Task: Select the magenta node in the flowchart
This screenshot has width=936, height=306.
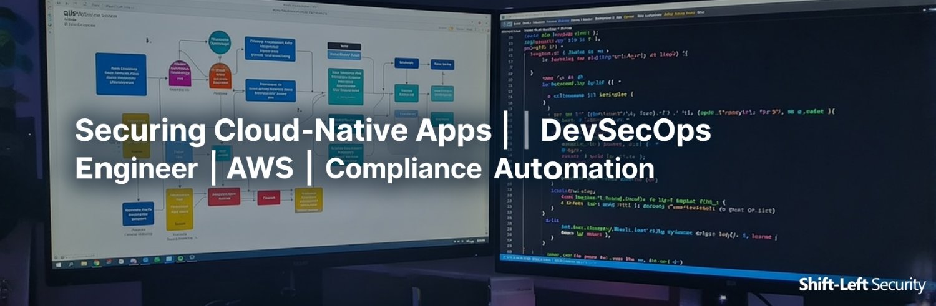Action: 180,72
